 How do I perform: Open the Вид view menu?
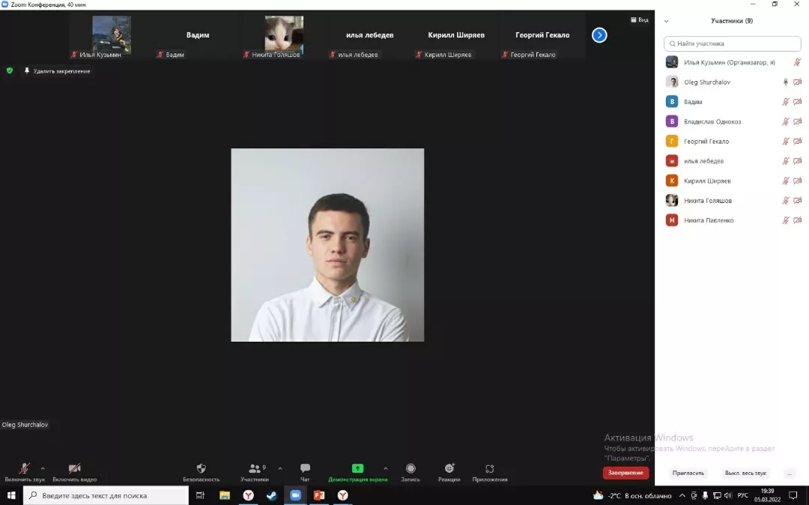(x=639, y=19)
